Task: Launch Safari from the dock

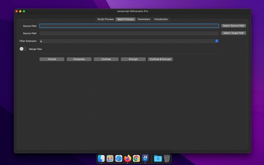Action: click(x=119, y=158)
